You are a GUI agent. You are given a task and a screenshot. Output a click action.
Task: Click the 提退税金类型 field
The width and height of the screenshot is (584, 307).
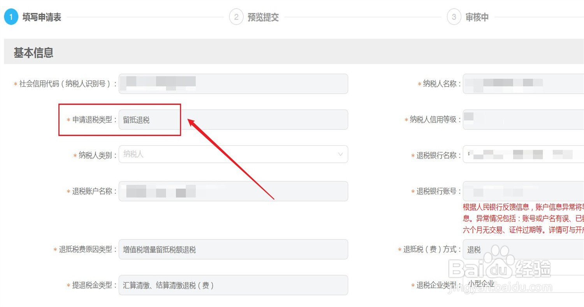pos(233,285)
